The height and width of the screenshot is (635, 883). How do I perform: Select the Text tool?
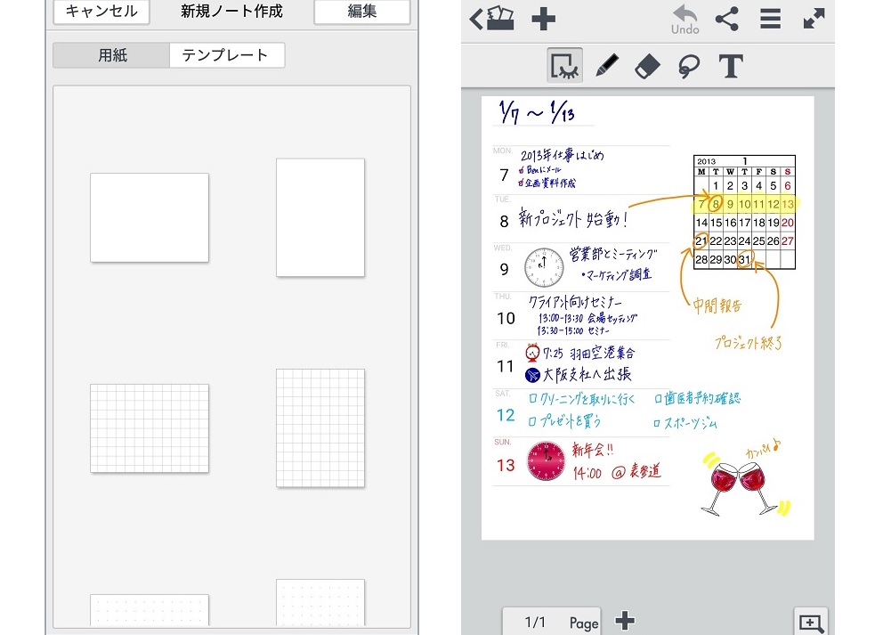pyautogui.click(x=731, y=66)
